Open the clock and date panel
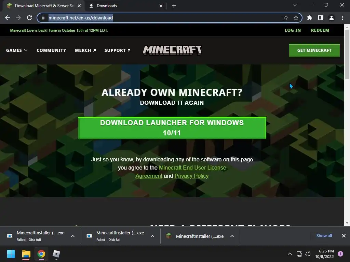Screen dimensions: 350x262 (325, 254)
